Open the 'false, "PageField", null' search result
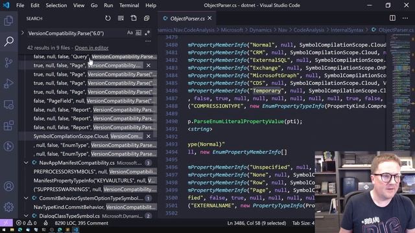The width and height of the screenshot is (415, 233). click(95, 101)
